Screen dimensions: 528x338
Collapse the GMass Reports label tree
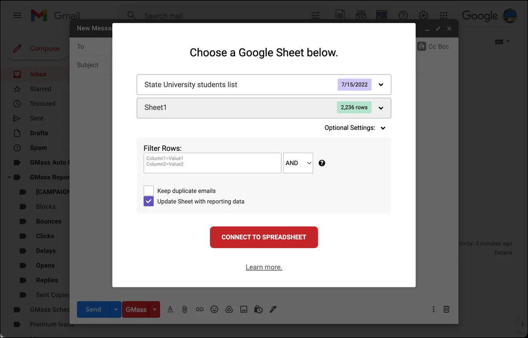(x=9, y=177)
